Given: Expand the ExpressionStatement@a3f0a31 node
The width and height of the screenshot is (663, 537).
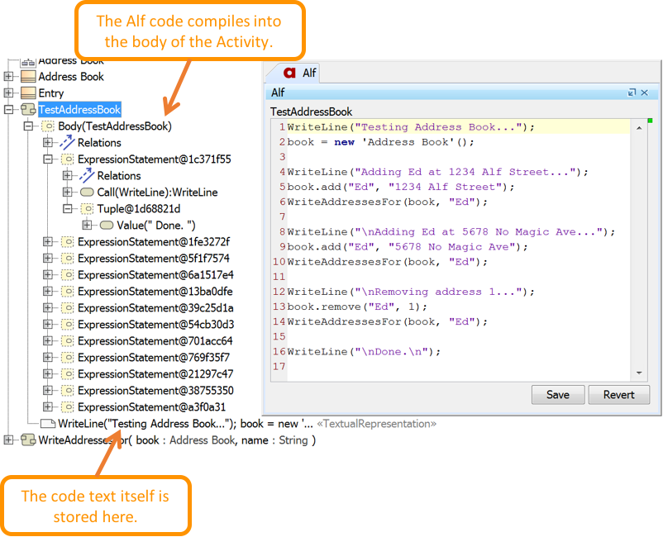Looking at the screenshot, I should pos(48,406).
